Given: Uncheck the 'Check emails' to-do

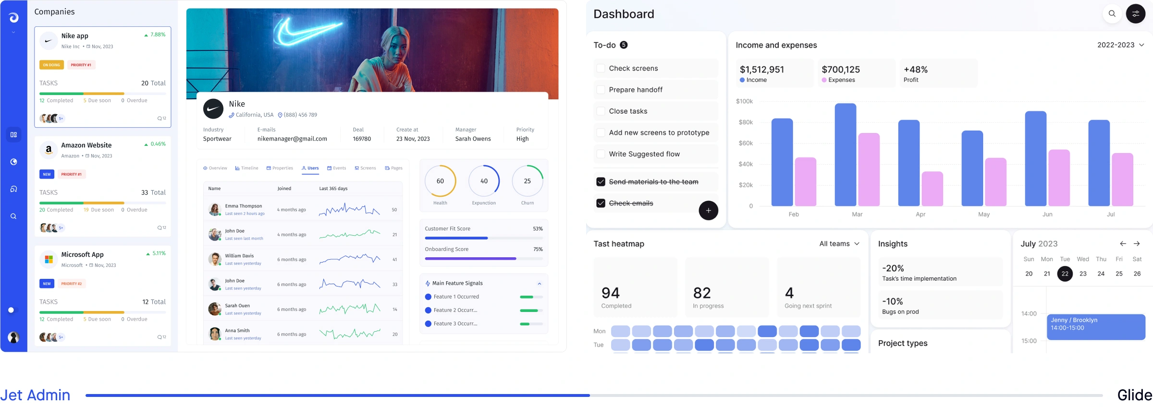Looking at the screenshot, I should click(x=601, y=203).
